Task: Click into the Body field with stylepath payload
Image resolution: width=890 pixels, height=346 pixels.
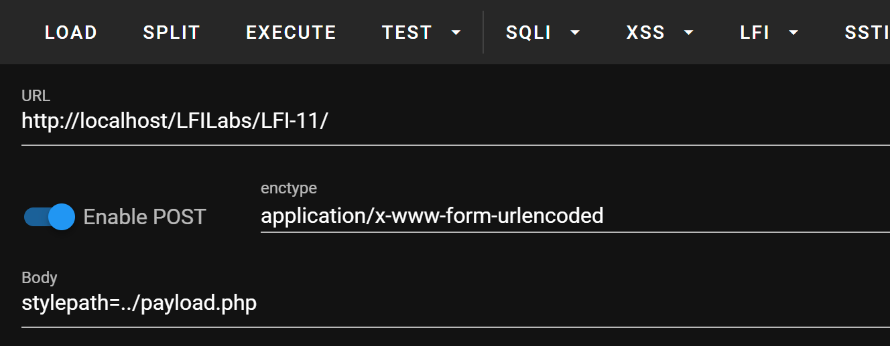Action: (x=456, y=304)
